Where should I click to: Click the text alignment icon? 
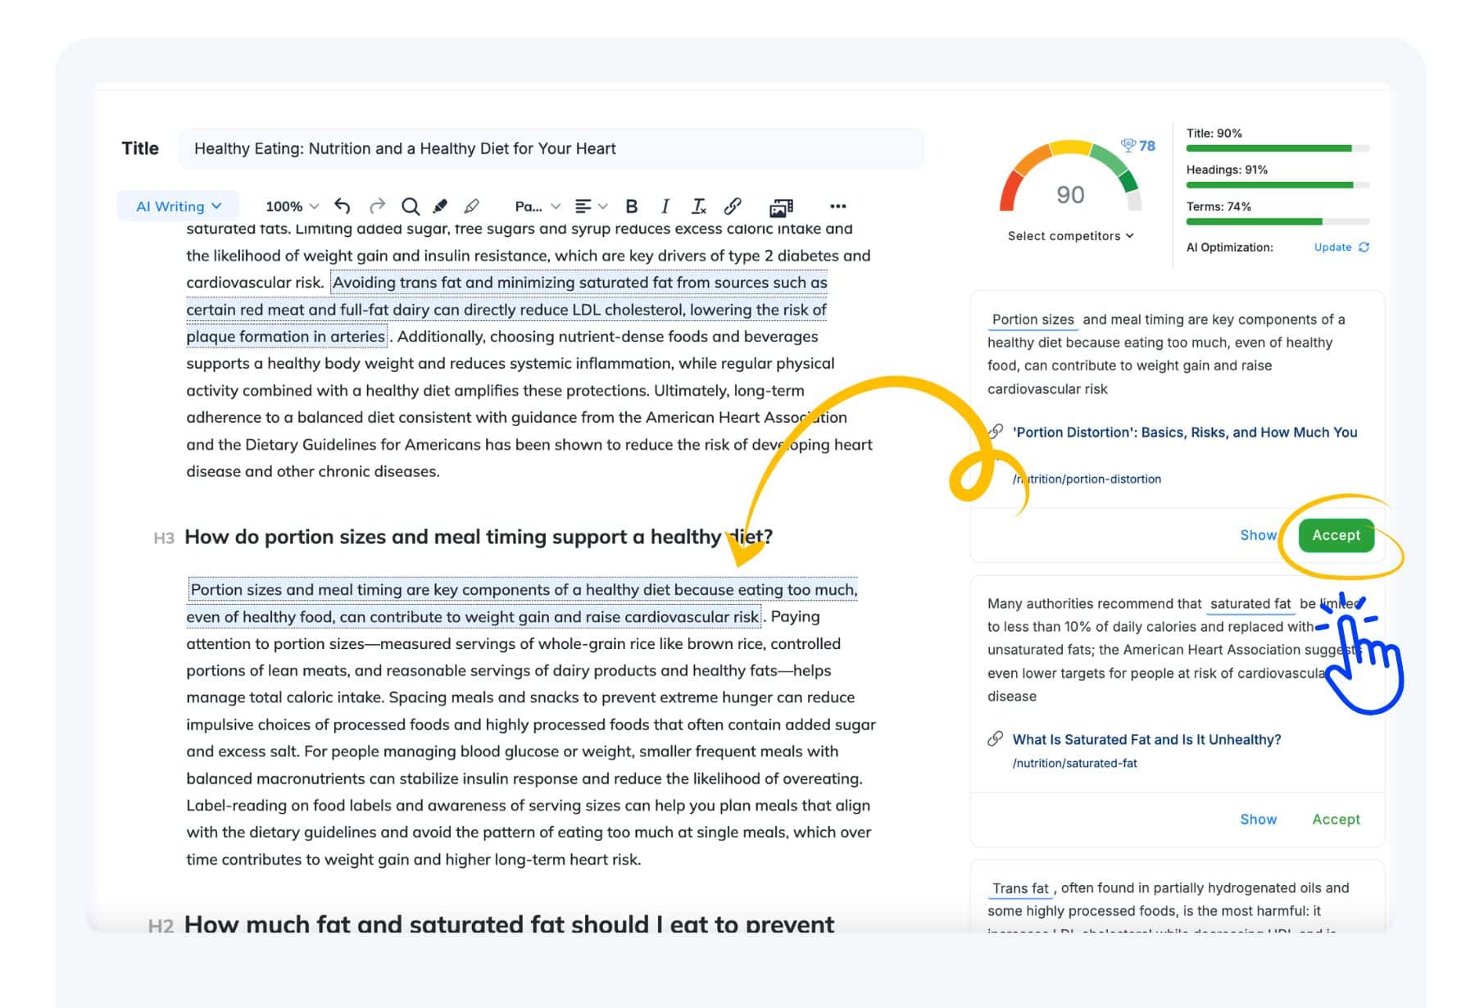click(x=583, y=206)
